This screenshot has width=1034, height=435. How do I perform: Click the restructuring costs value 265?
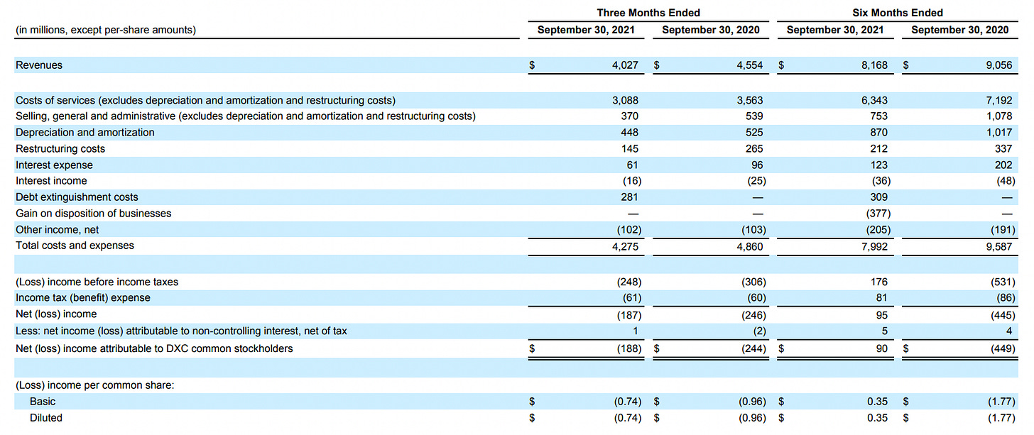tap(754, 149)
